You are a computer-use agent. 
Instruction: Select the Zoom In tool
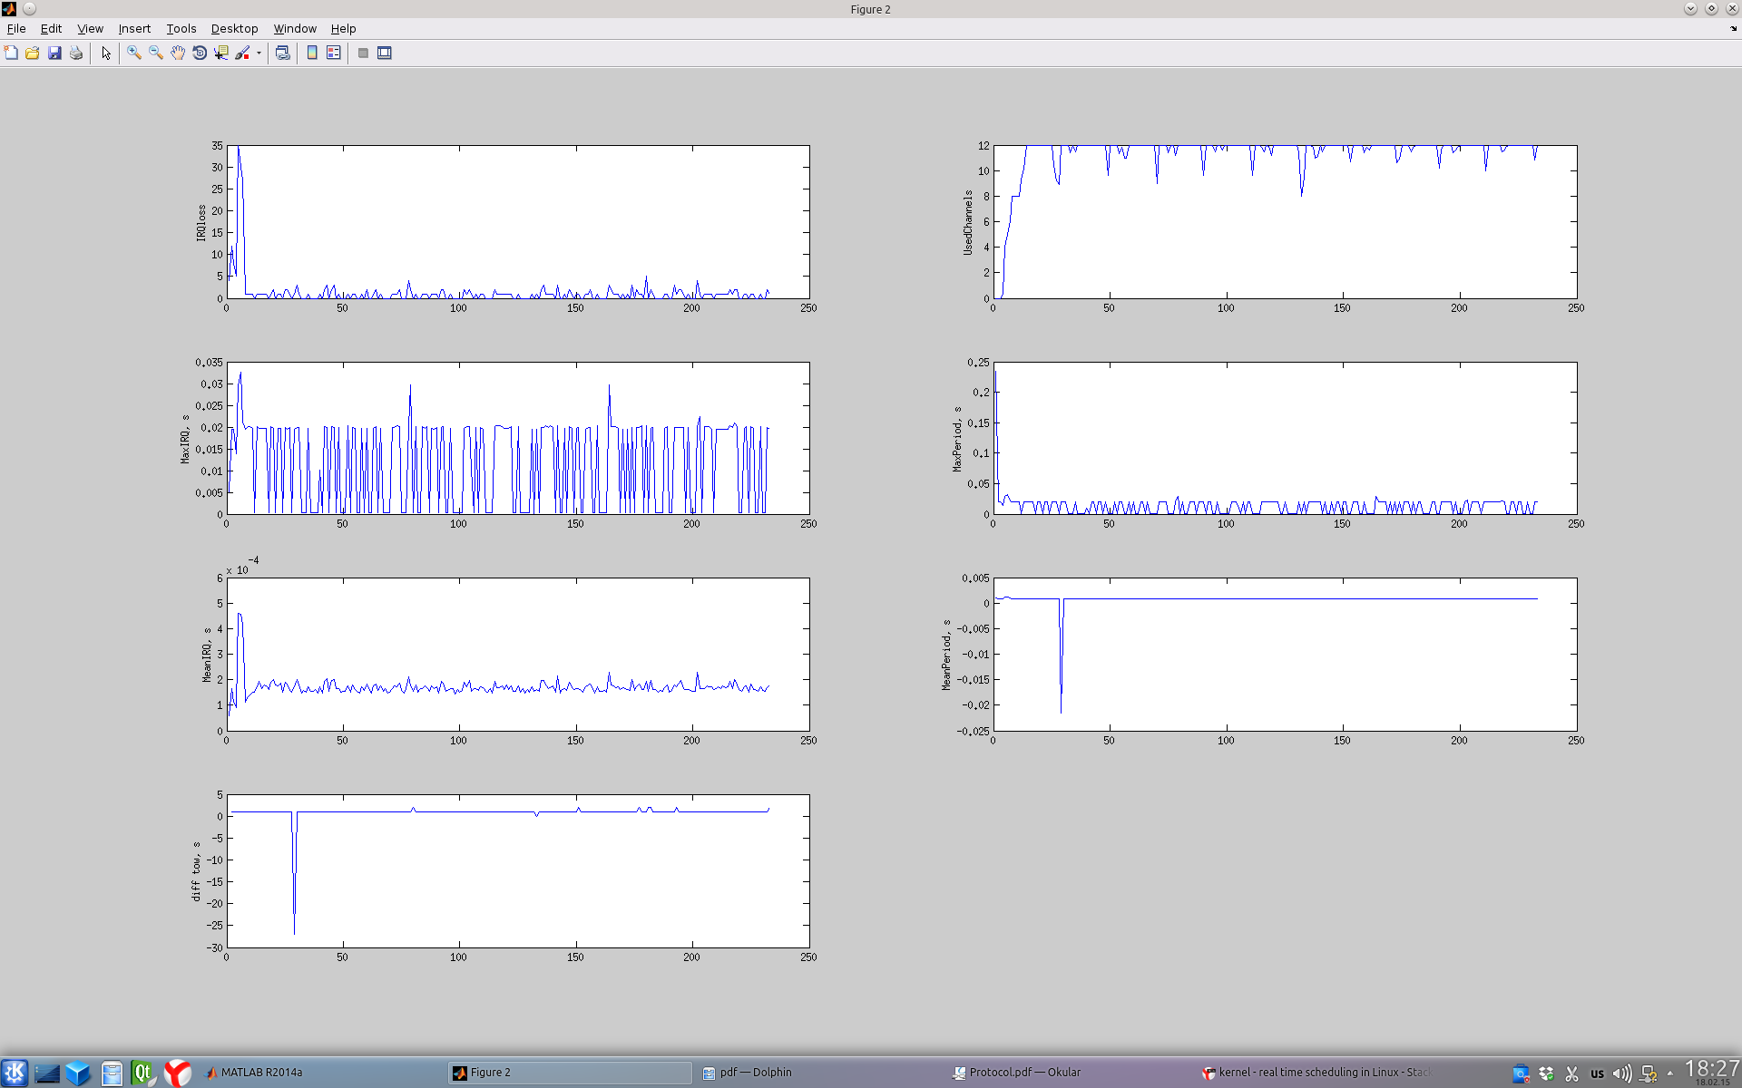click(134, 53)
